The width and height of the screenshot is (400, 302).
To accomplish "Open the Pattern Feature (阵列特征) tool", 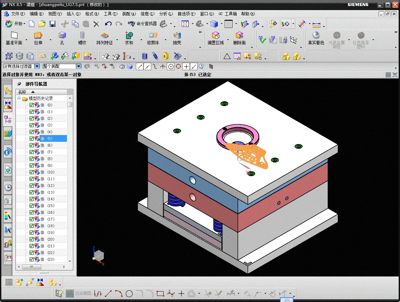I will [104, 39].
